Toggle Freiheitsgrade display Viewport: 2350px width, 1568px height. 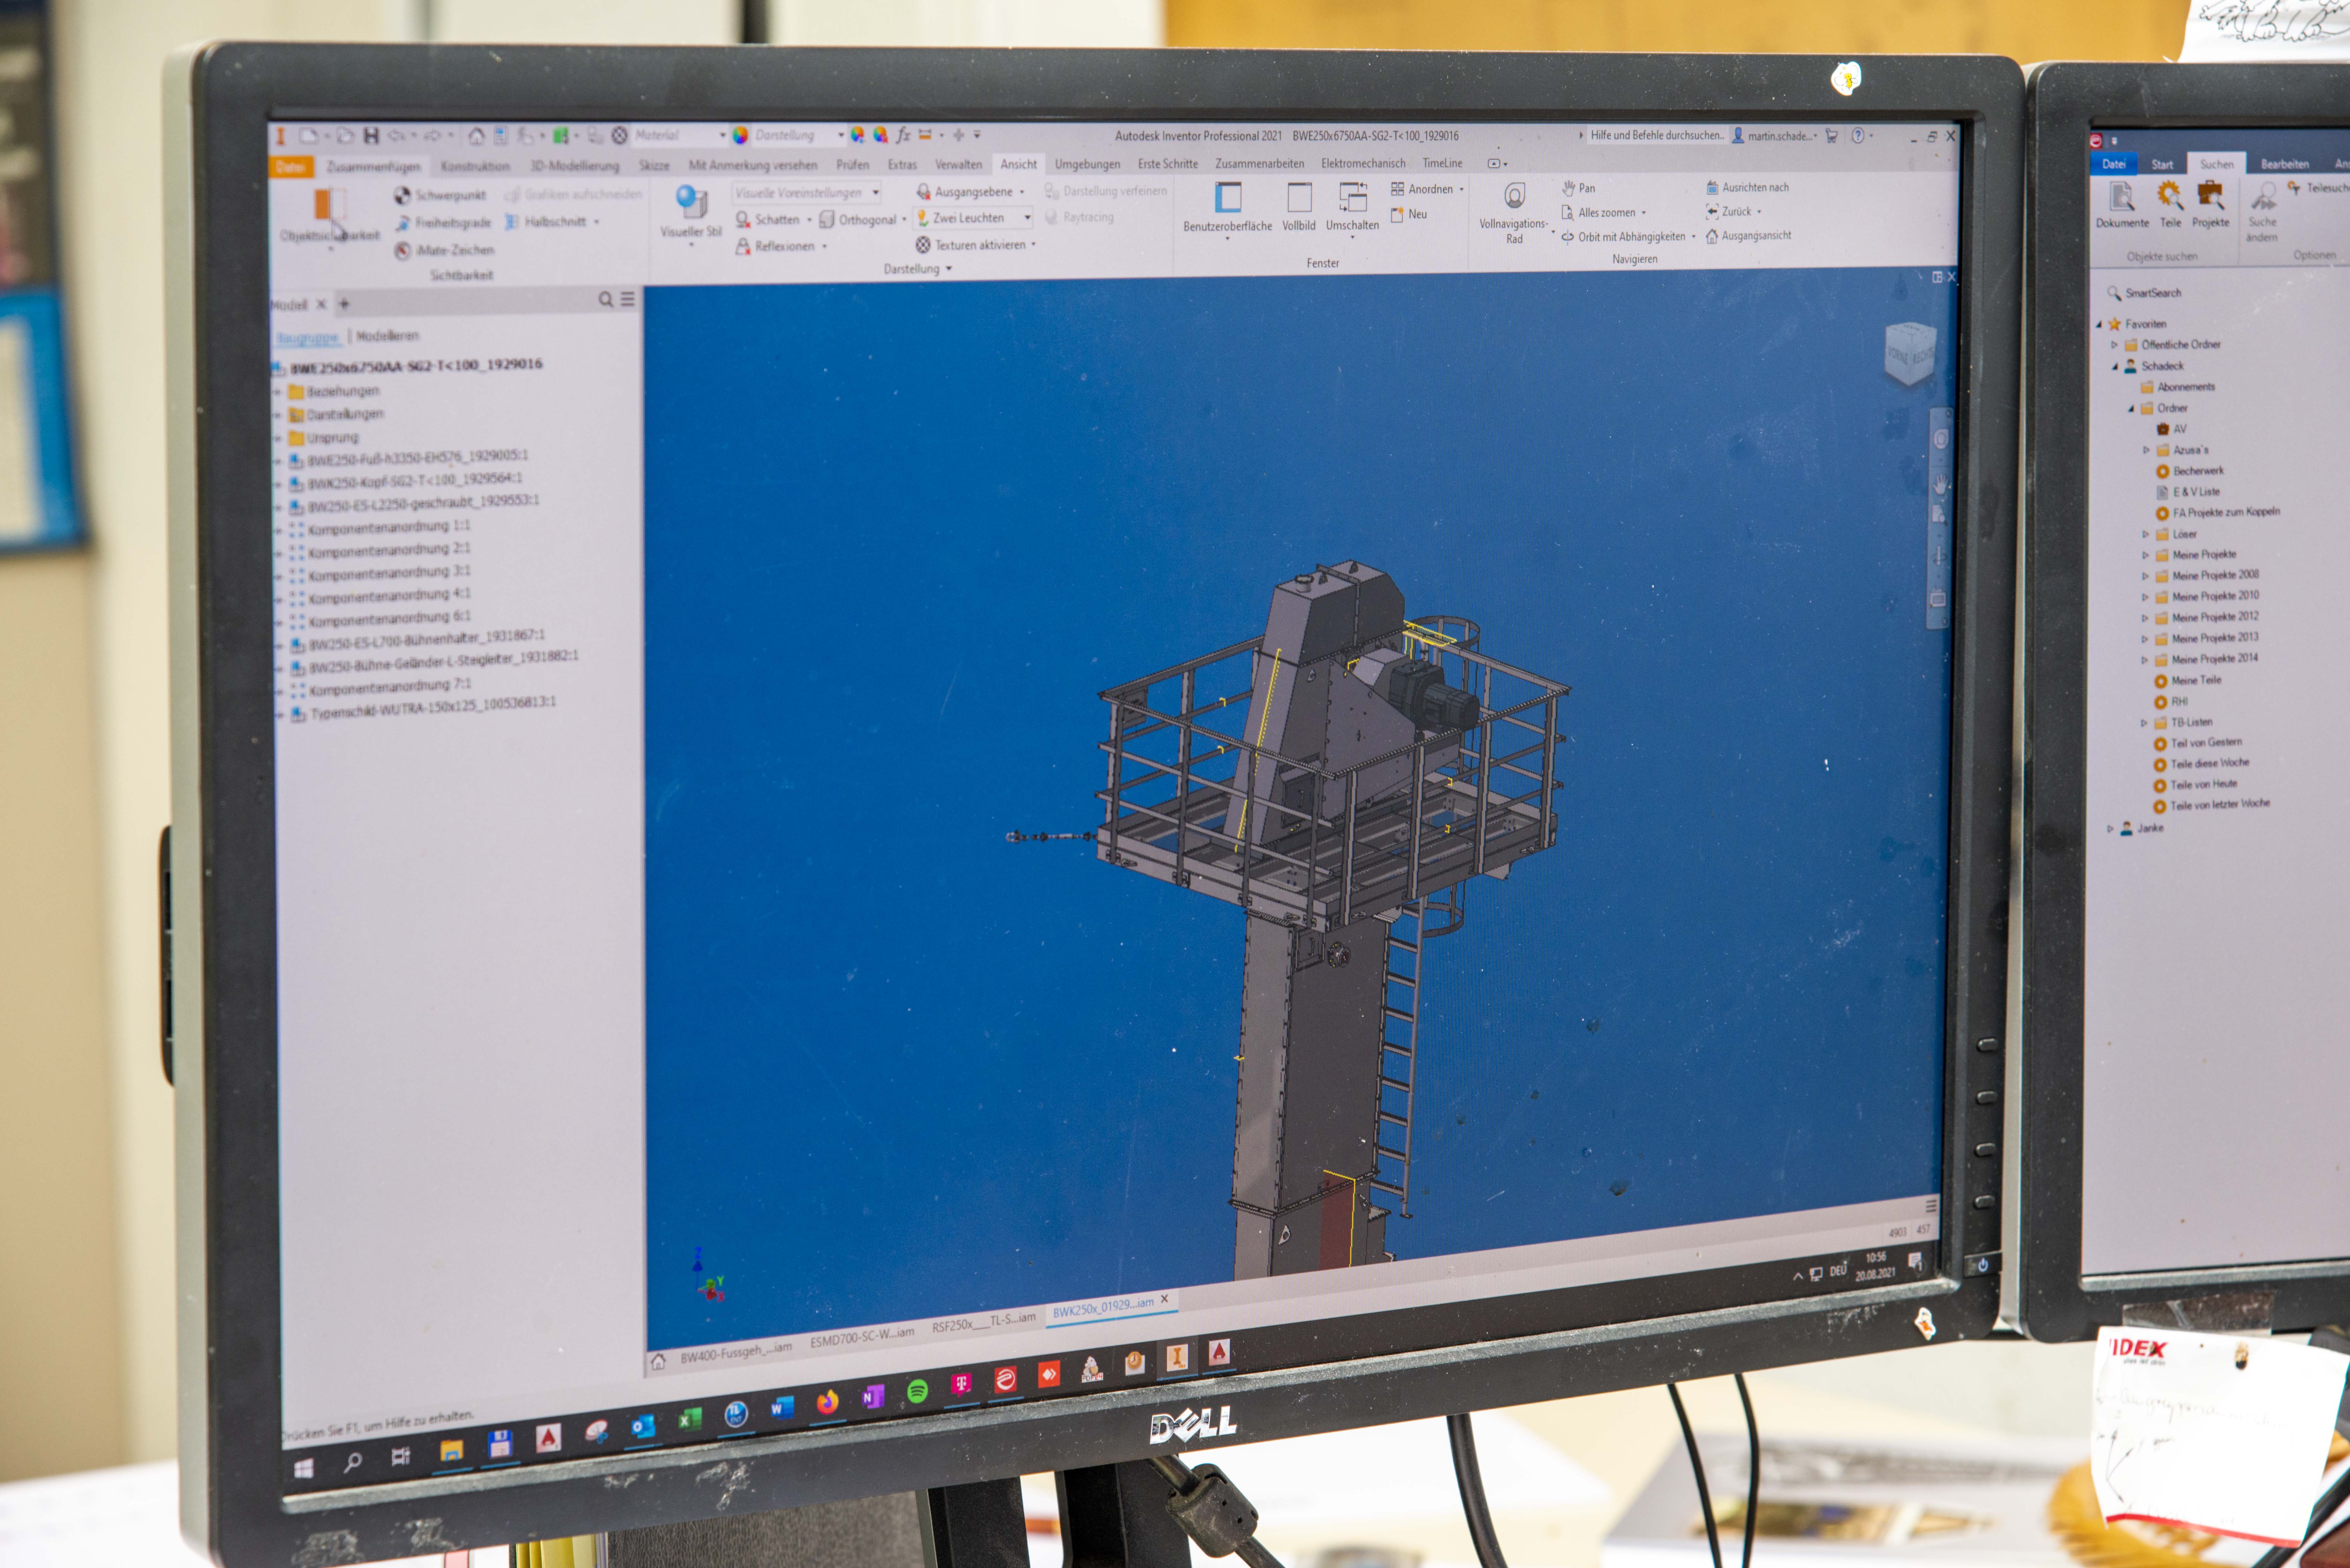click(x=443, y=223)
